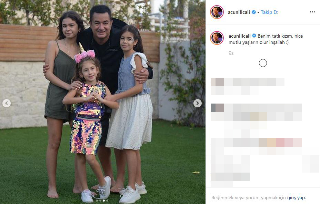Open acunilicali profile picture in post header
Screen dimensions: 320x204
217,12
